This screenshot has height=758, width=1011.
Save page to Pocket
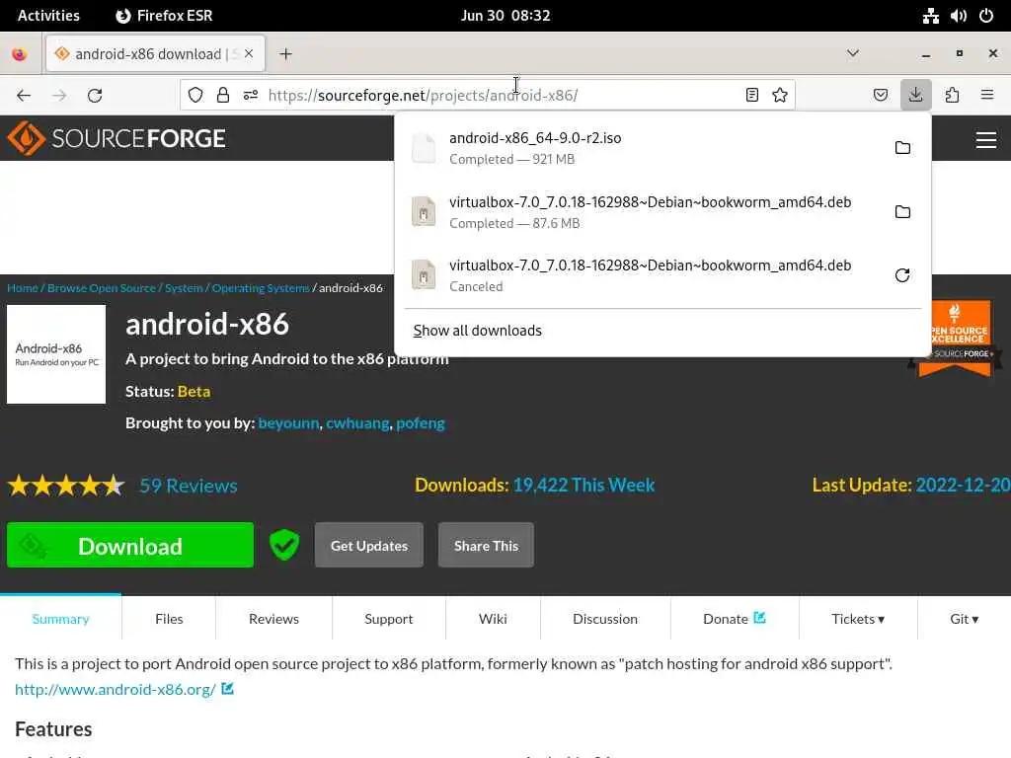point(880,96)
